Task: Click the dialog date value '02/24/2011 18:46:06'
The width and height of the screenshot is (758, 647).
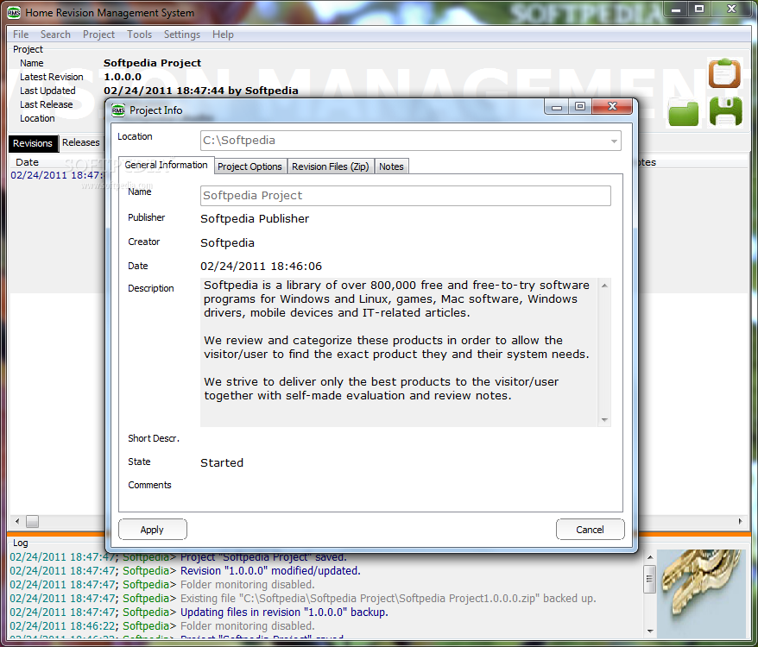Action: 261,267
